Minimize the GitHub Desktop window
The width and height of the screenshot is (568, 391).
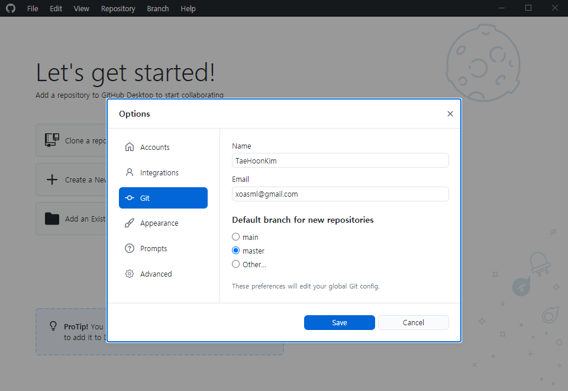point(502,8)
